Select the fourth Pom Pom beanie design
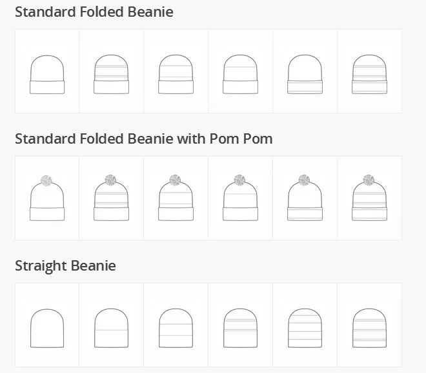 tap(241, 199)
